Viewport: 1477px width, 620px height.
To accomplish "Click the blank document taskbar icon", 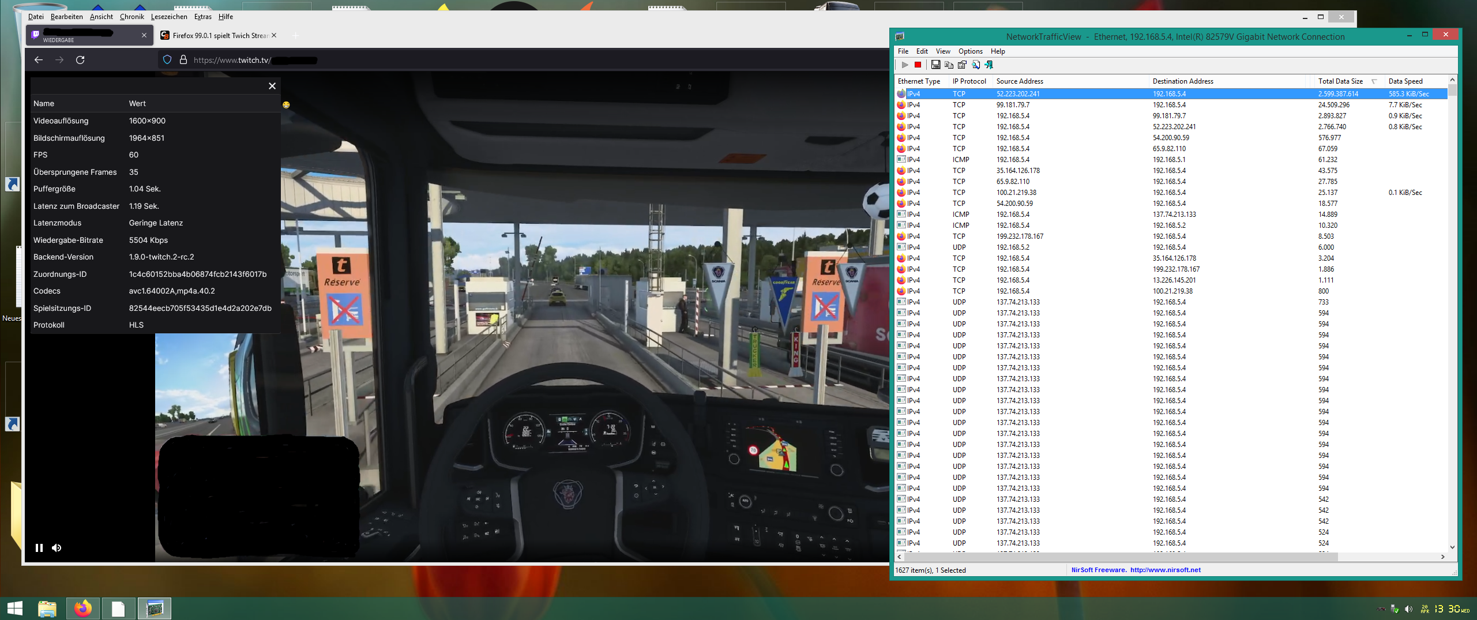I will [x=119, y=608].
